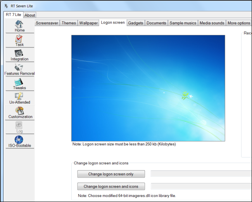The image size is (252, 202).
Task: Select the Un-Attended section
Action: point(20,98)
